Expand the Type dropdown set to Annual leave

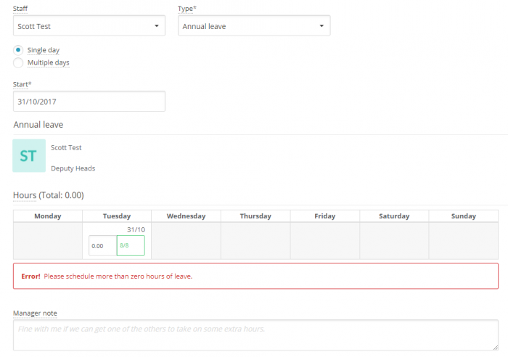pos(254,26)
